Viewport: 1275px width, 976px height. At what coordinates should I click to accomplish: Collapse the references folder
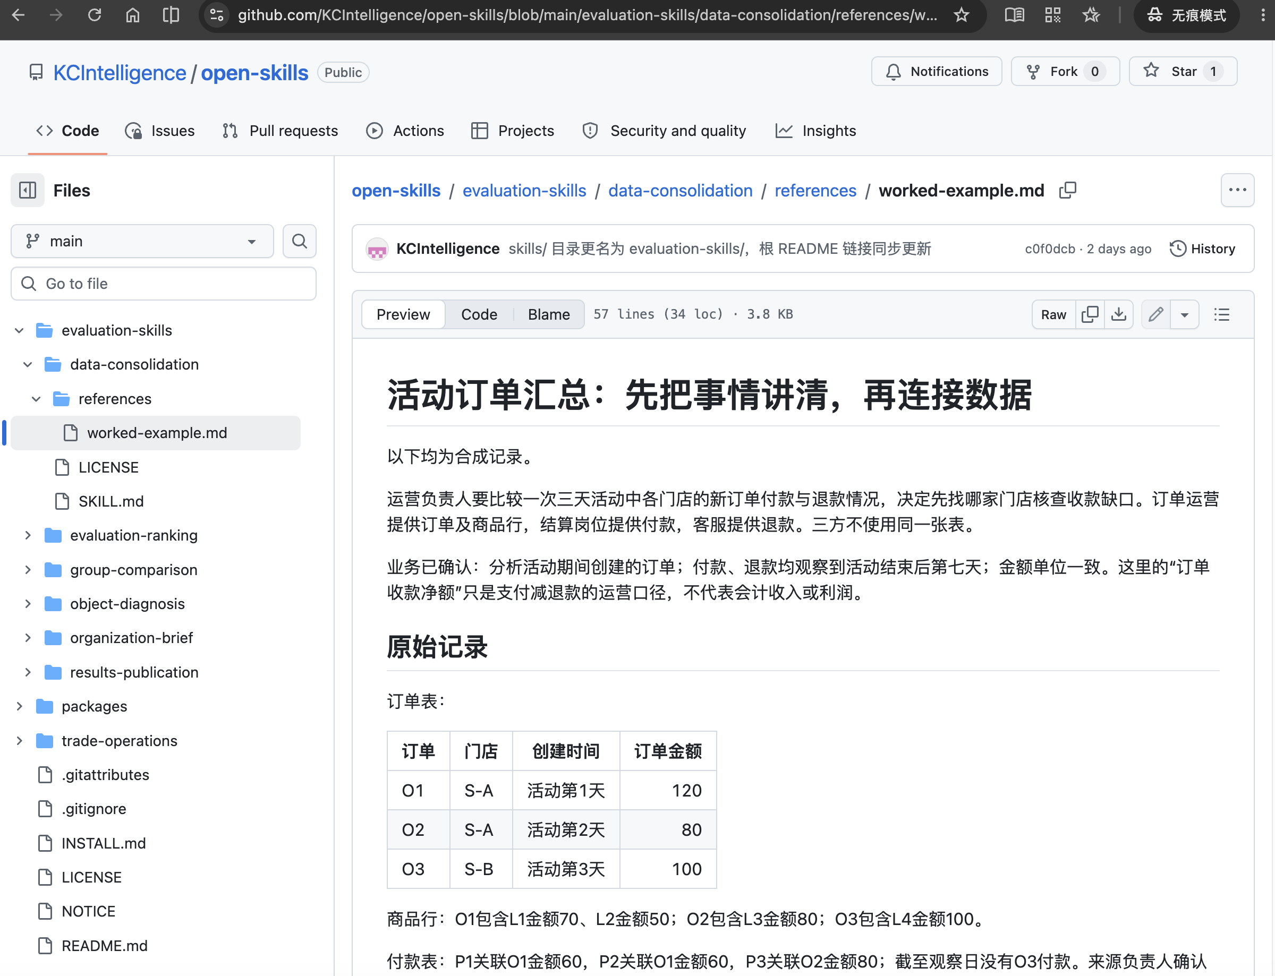click(x=36, y=399)
